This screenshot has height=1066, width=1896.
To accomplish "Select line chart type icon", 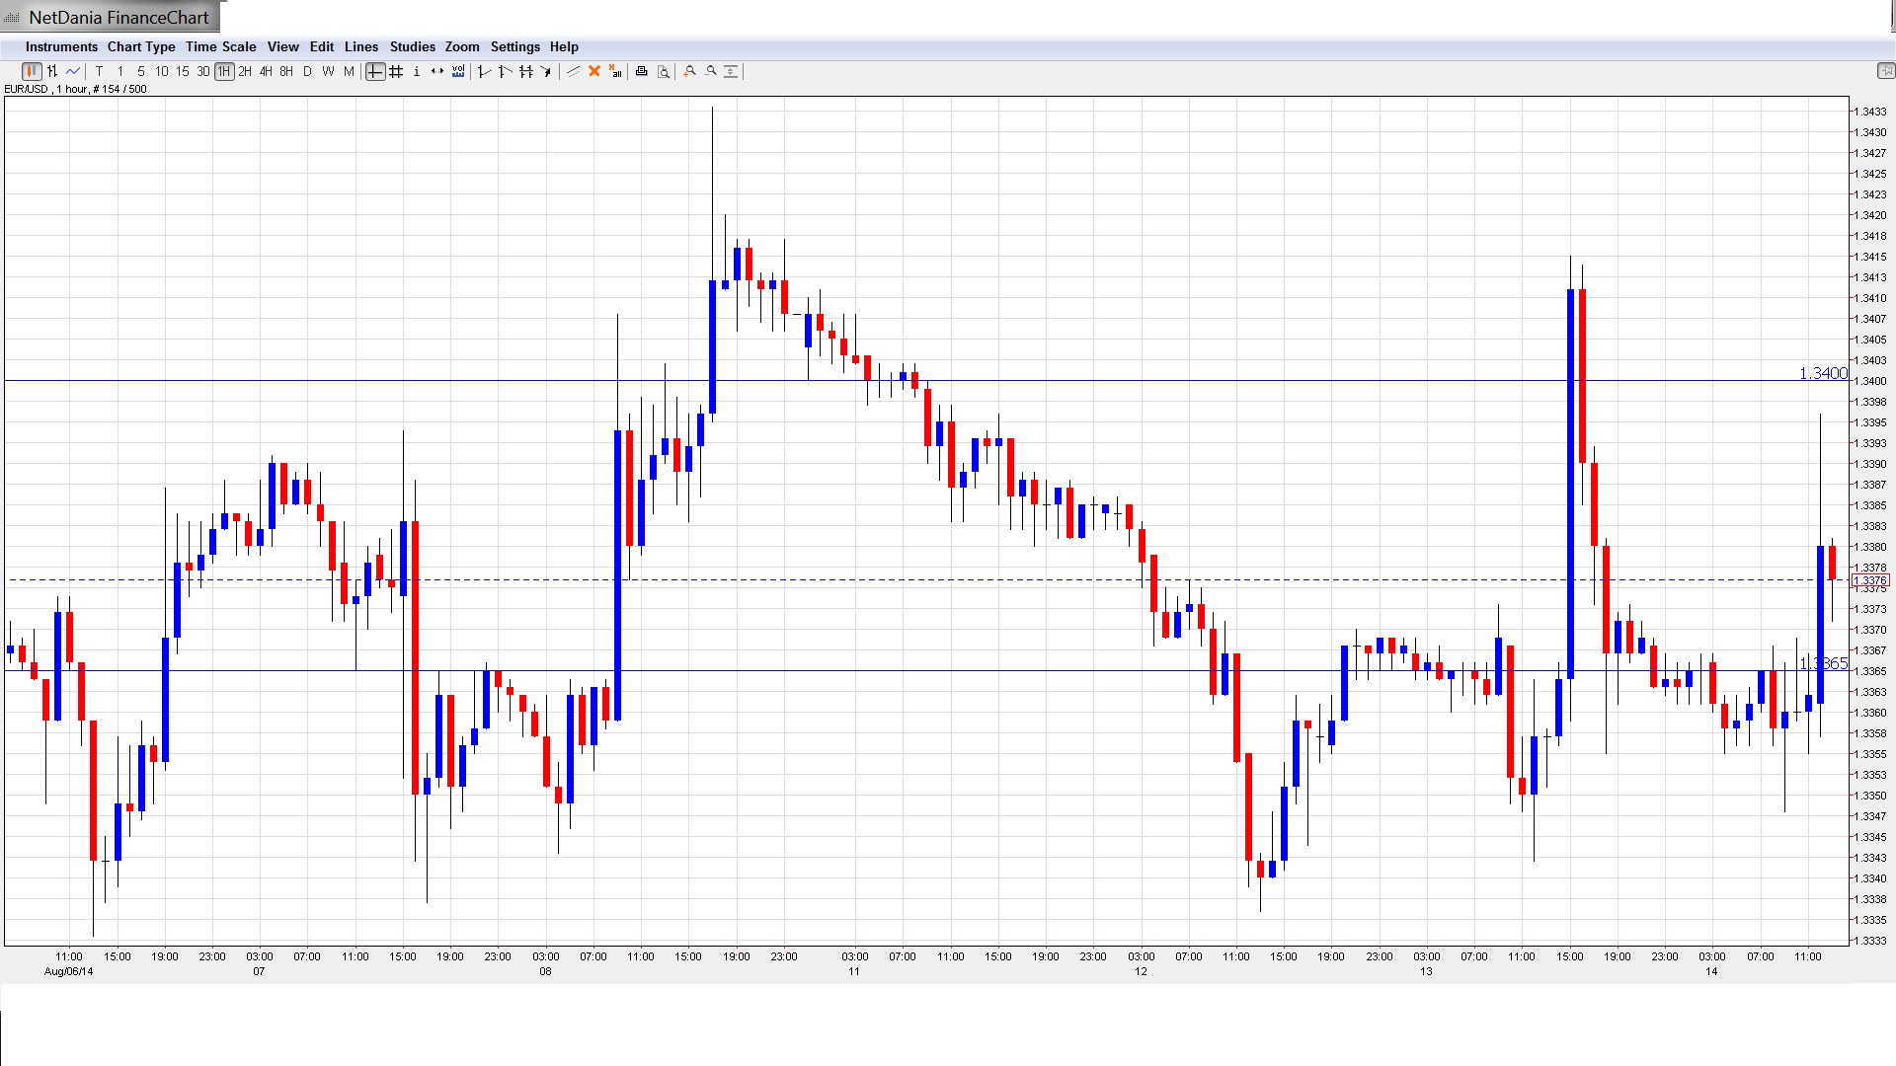I will (73, 71).
